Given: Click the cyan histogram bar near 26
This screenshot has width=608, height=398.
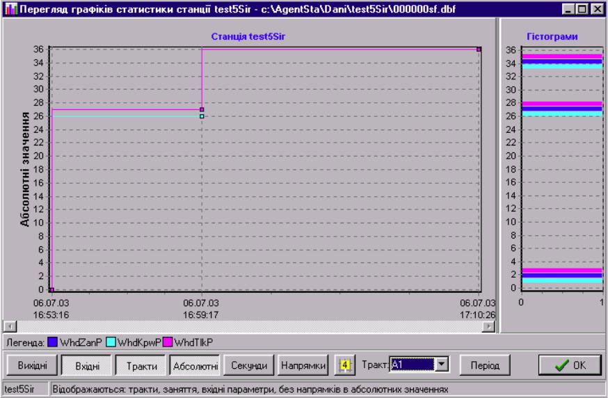Looking at the screenshot, I should click(562, 113).
